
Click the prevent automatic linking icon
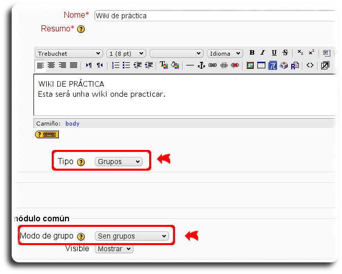235,65
